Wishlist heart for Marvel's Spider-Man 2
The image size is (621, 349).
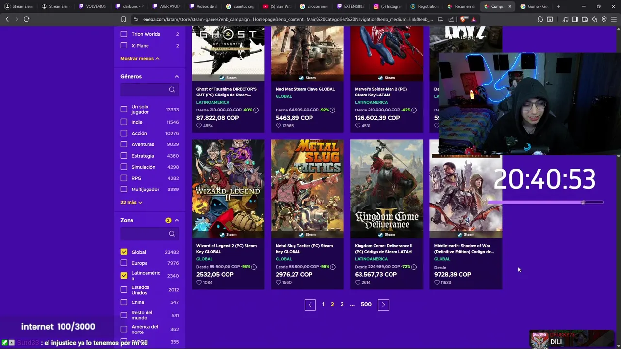tap(358, 126)
